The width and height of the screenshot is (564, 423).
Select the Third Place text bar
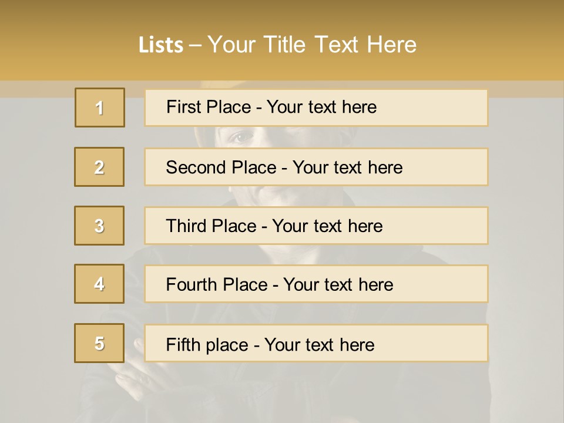tap(316, 226)
